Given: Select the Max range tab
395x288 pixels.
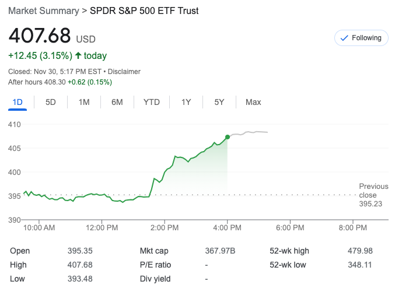Looking at the screenshot, I should pos(253,102).
